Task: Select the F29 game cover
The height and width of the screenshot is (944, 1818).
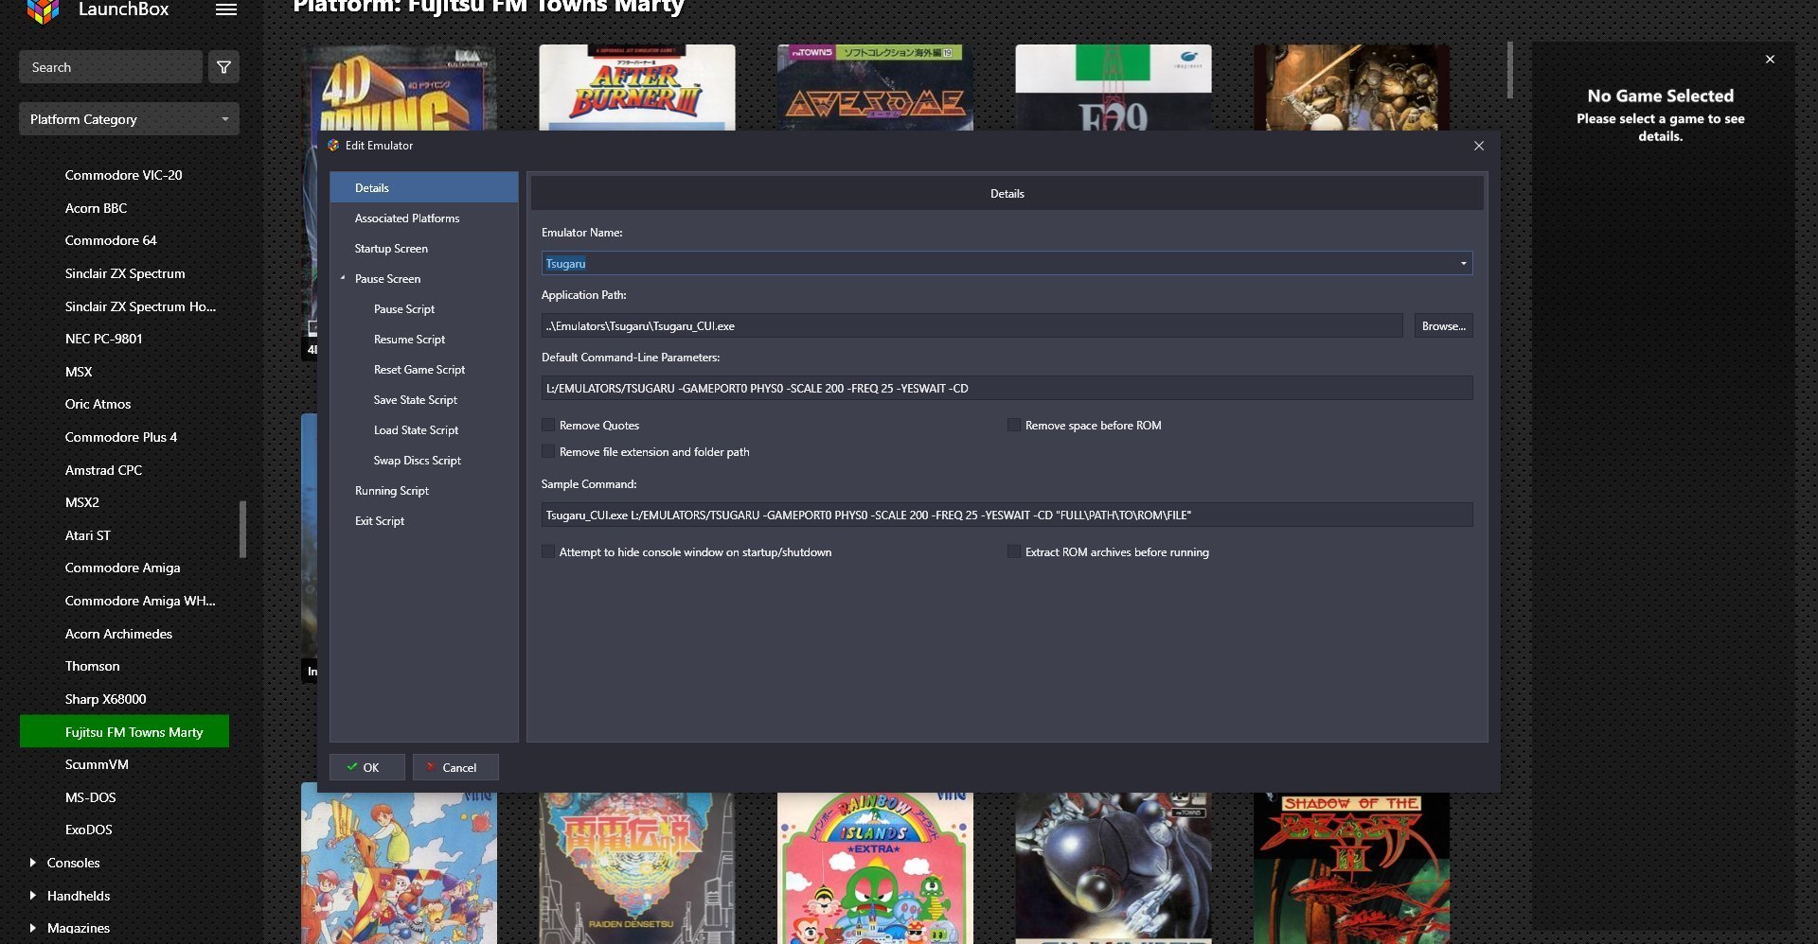Action: point(1113,87)
